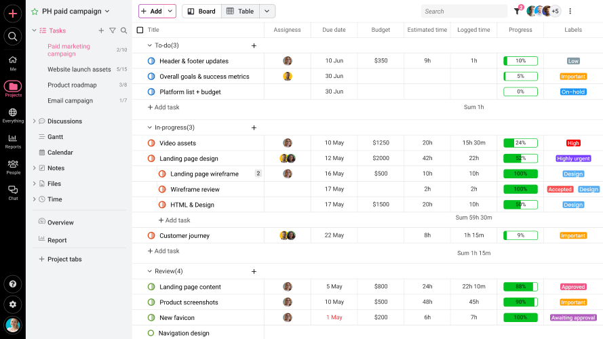603x339 pixels.
Task: Open settings gear in left sidebar
Action: point(12,304)
